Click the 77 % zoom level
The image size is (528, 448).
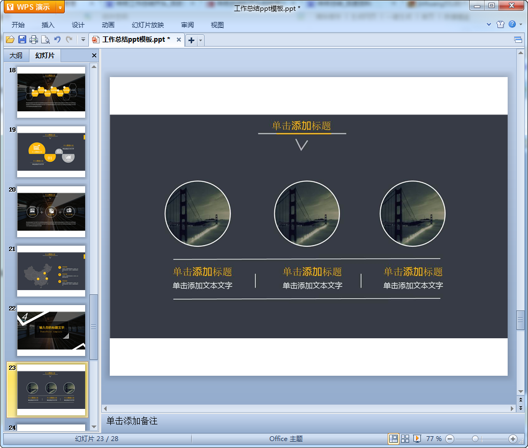click(x=434, y=438)
